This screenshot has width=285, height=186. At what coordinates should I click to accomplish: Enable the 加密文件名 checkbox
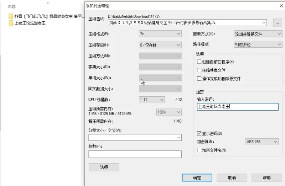[x=199, y=150]
